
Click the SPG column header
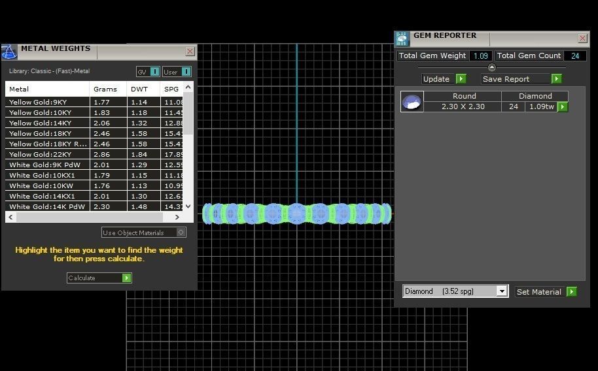[171, 89]
